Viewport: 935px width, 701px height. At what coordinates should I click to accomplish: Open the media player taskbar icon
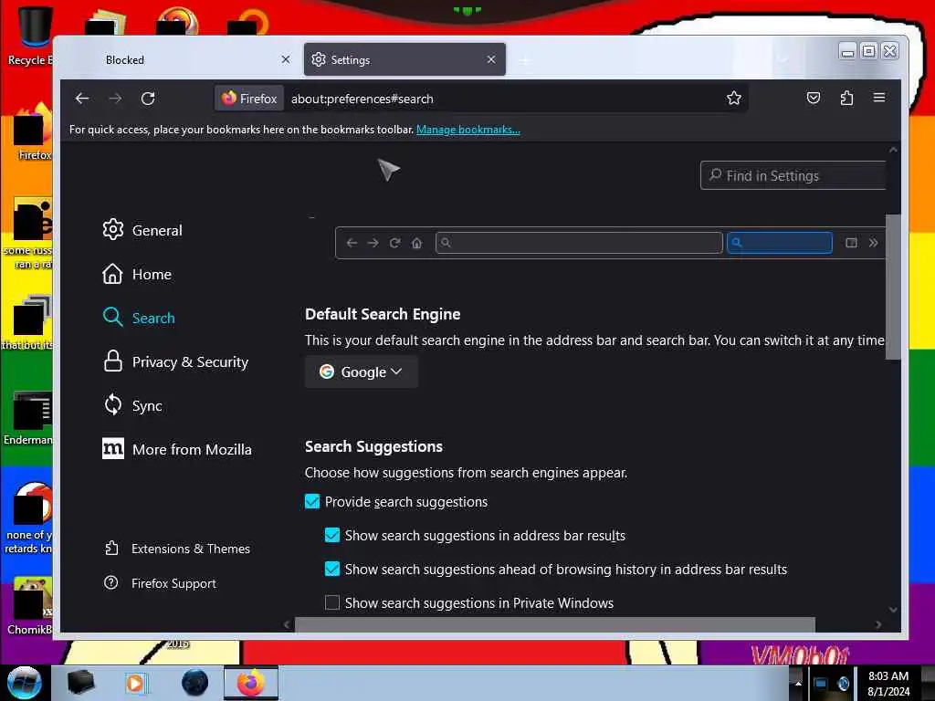click(x=135, y=683)
